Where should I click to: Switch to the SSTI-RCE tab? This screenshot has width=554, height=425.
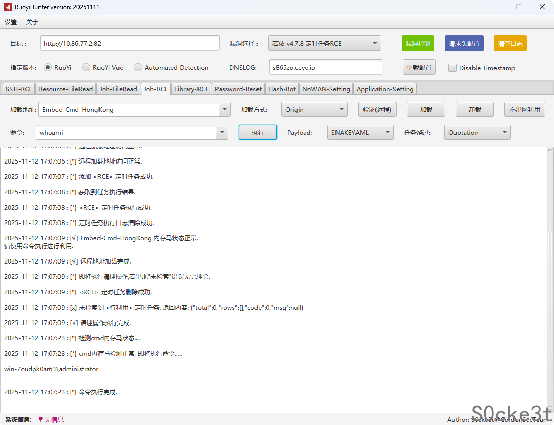coord(19,89)
